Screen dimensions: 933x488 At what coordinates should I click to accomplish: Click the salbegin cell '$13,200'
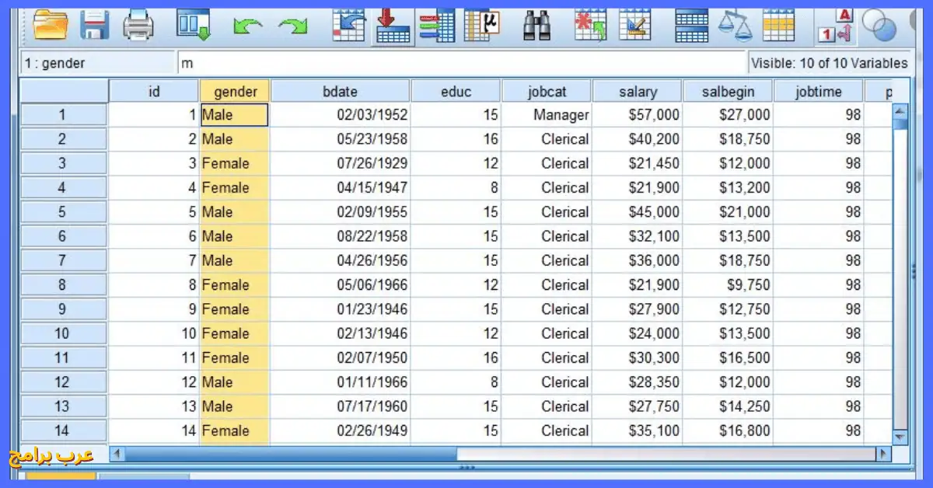[x=728, y=187]
